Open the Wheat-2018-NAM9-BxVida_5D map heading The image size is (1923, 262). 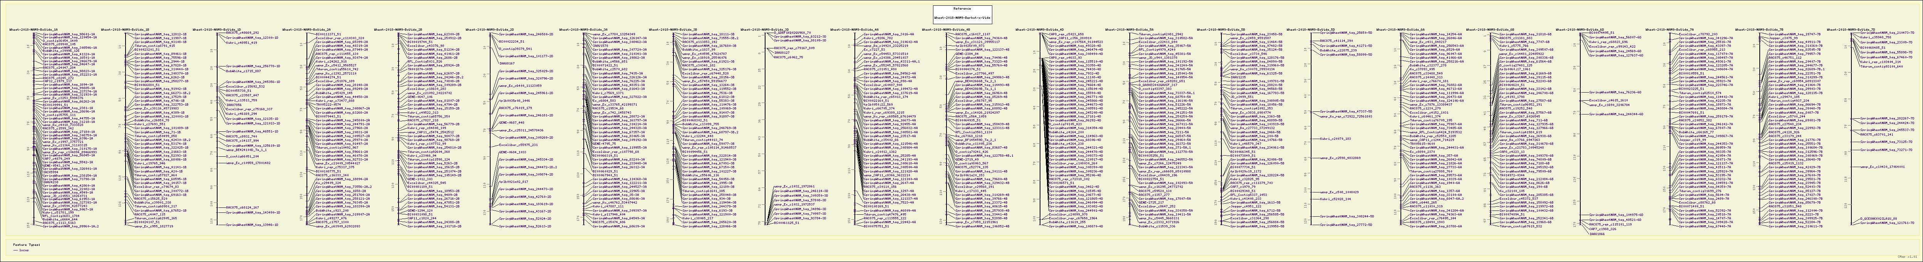pos(1312,30)
